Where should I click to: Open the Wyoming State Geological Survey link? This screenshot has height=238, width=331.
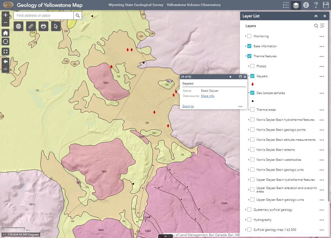point(136,5)
